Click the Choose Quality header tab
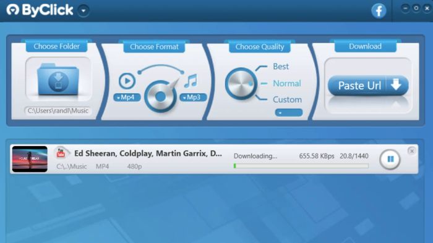Screen dimensions: 433x243 coord(260,46)
